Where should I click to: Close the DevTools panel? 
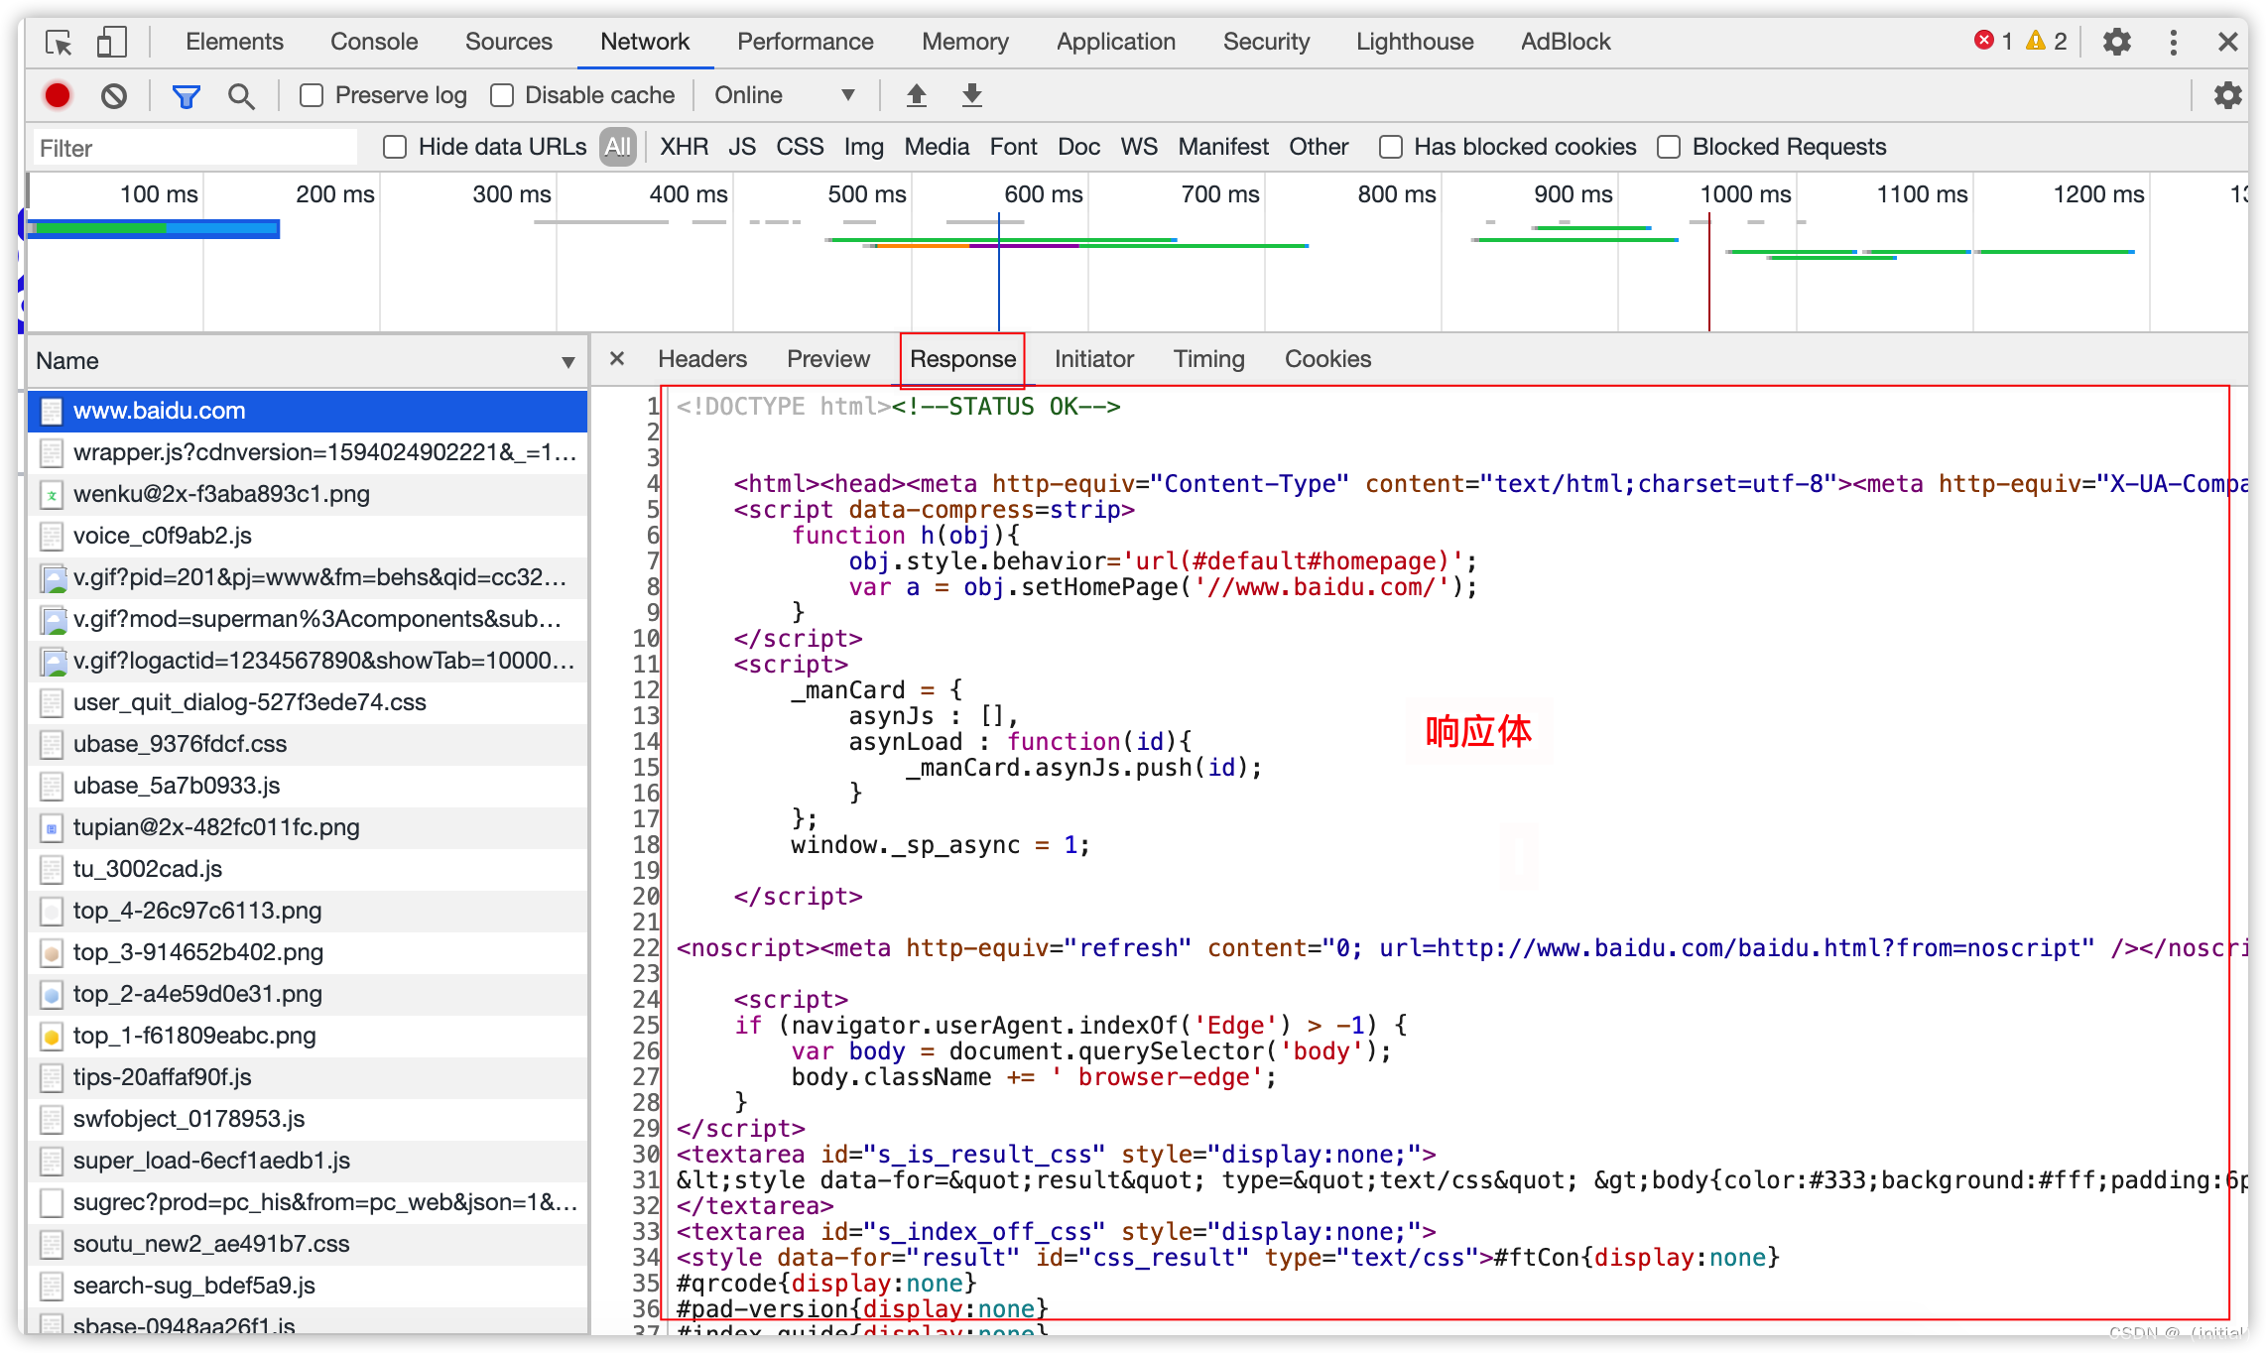coord(2228,42)
